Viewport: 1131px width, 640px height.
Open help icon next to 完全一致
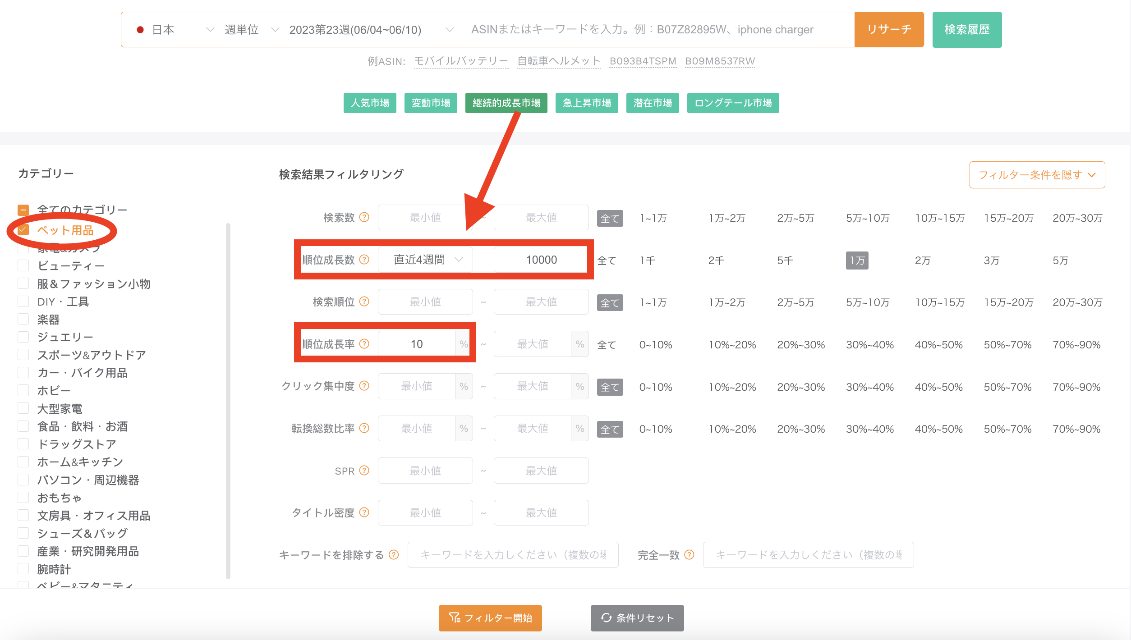point(690,555)
